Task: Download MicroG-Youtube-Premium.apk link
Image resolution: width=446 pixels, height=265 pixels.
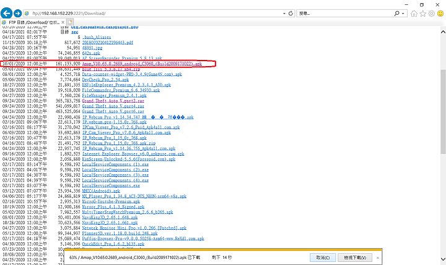Action: pos(111,201)
